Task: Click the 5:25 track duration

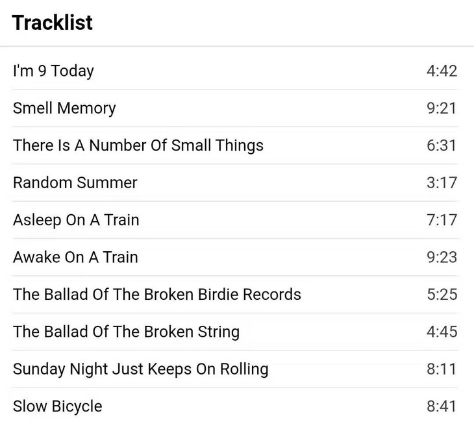Action: click(x=442, y=295)
